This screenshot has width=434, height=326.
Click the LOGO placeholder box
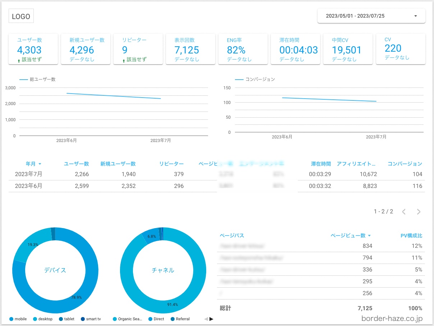(x=21, y=16)
